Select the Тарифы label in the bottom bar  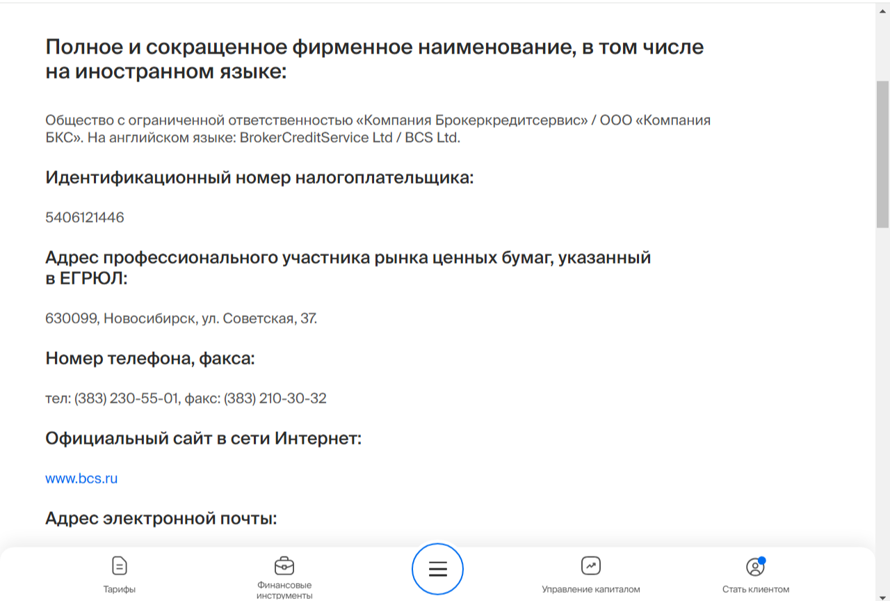(x=120, y=589)
